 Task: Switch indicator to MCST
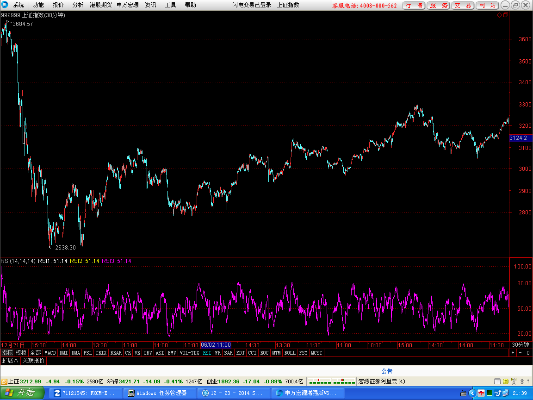tap(316, 353)
